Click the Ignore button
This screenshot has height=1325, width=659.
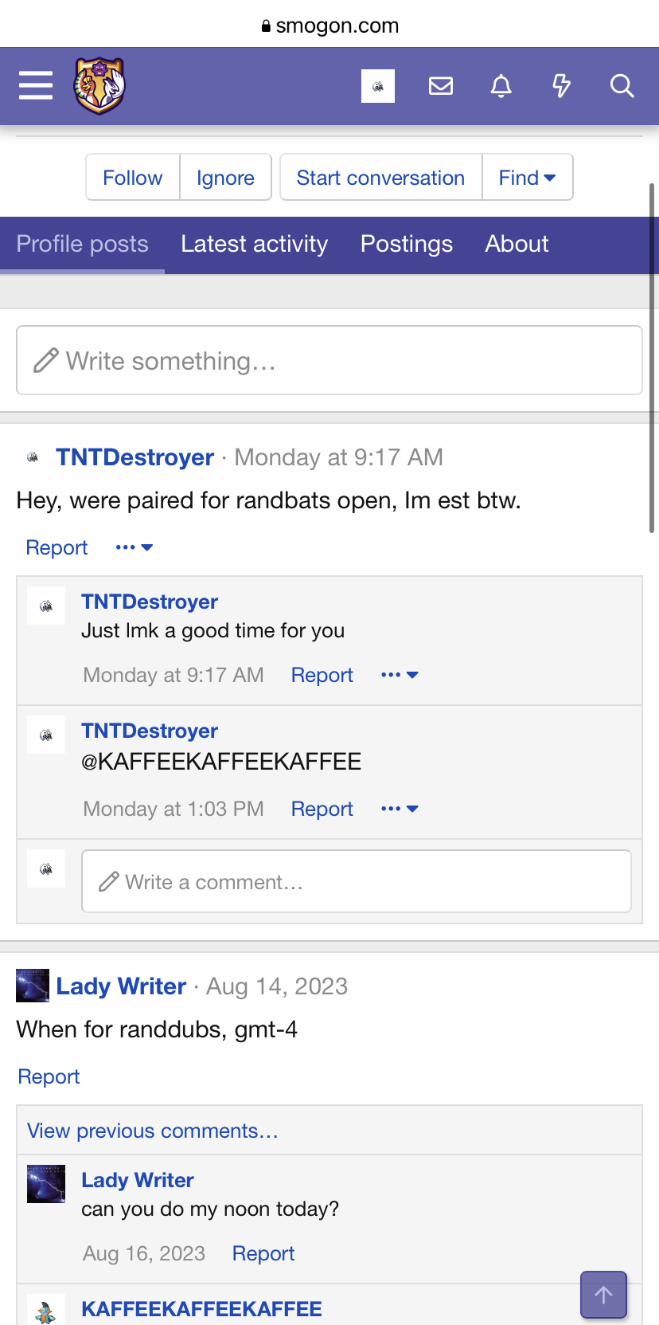click(x=225, y=178)
